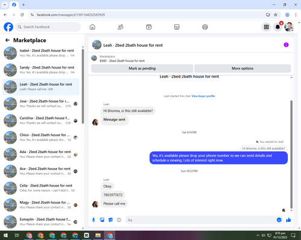Open the Windows notification center

[x=293, y=235]
